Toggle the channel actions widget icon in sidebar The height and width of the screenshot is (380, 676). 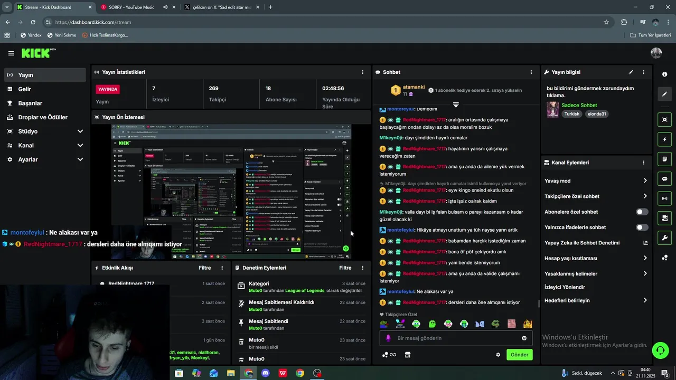coord(665,218)
